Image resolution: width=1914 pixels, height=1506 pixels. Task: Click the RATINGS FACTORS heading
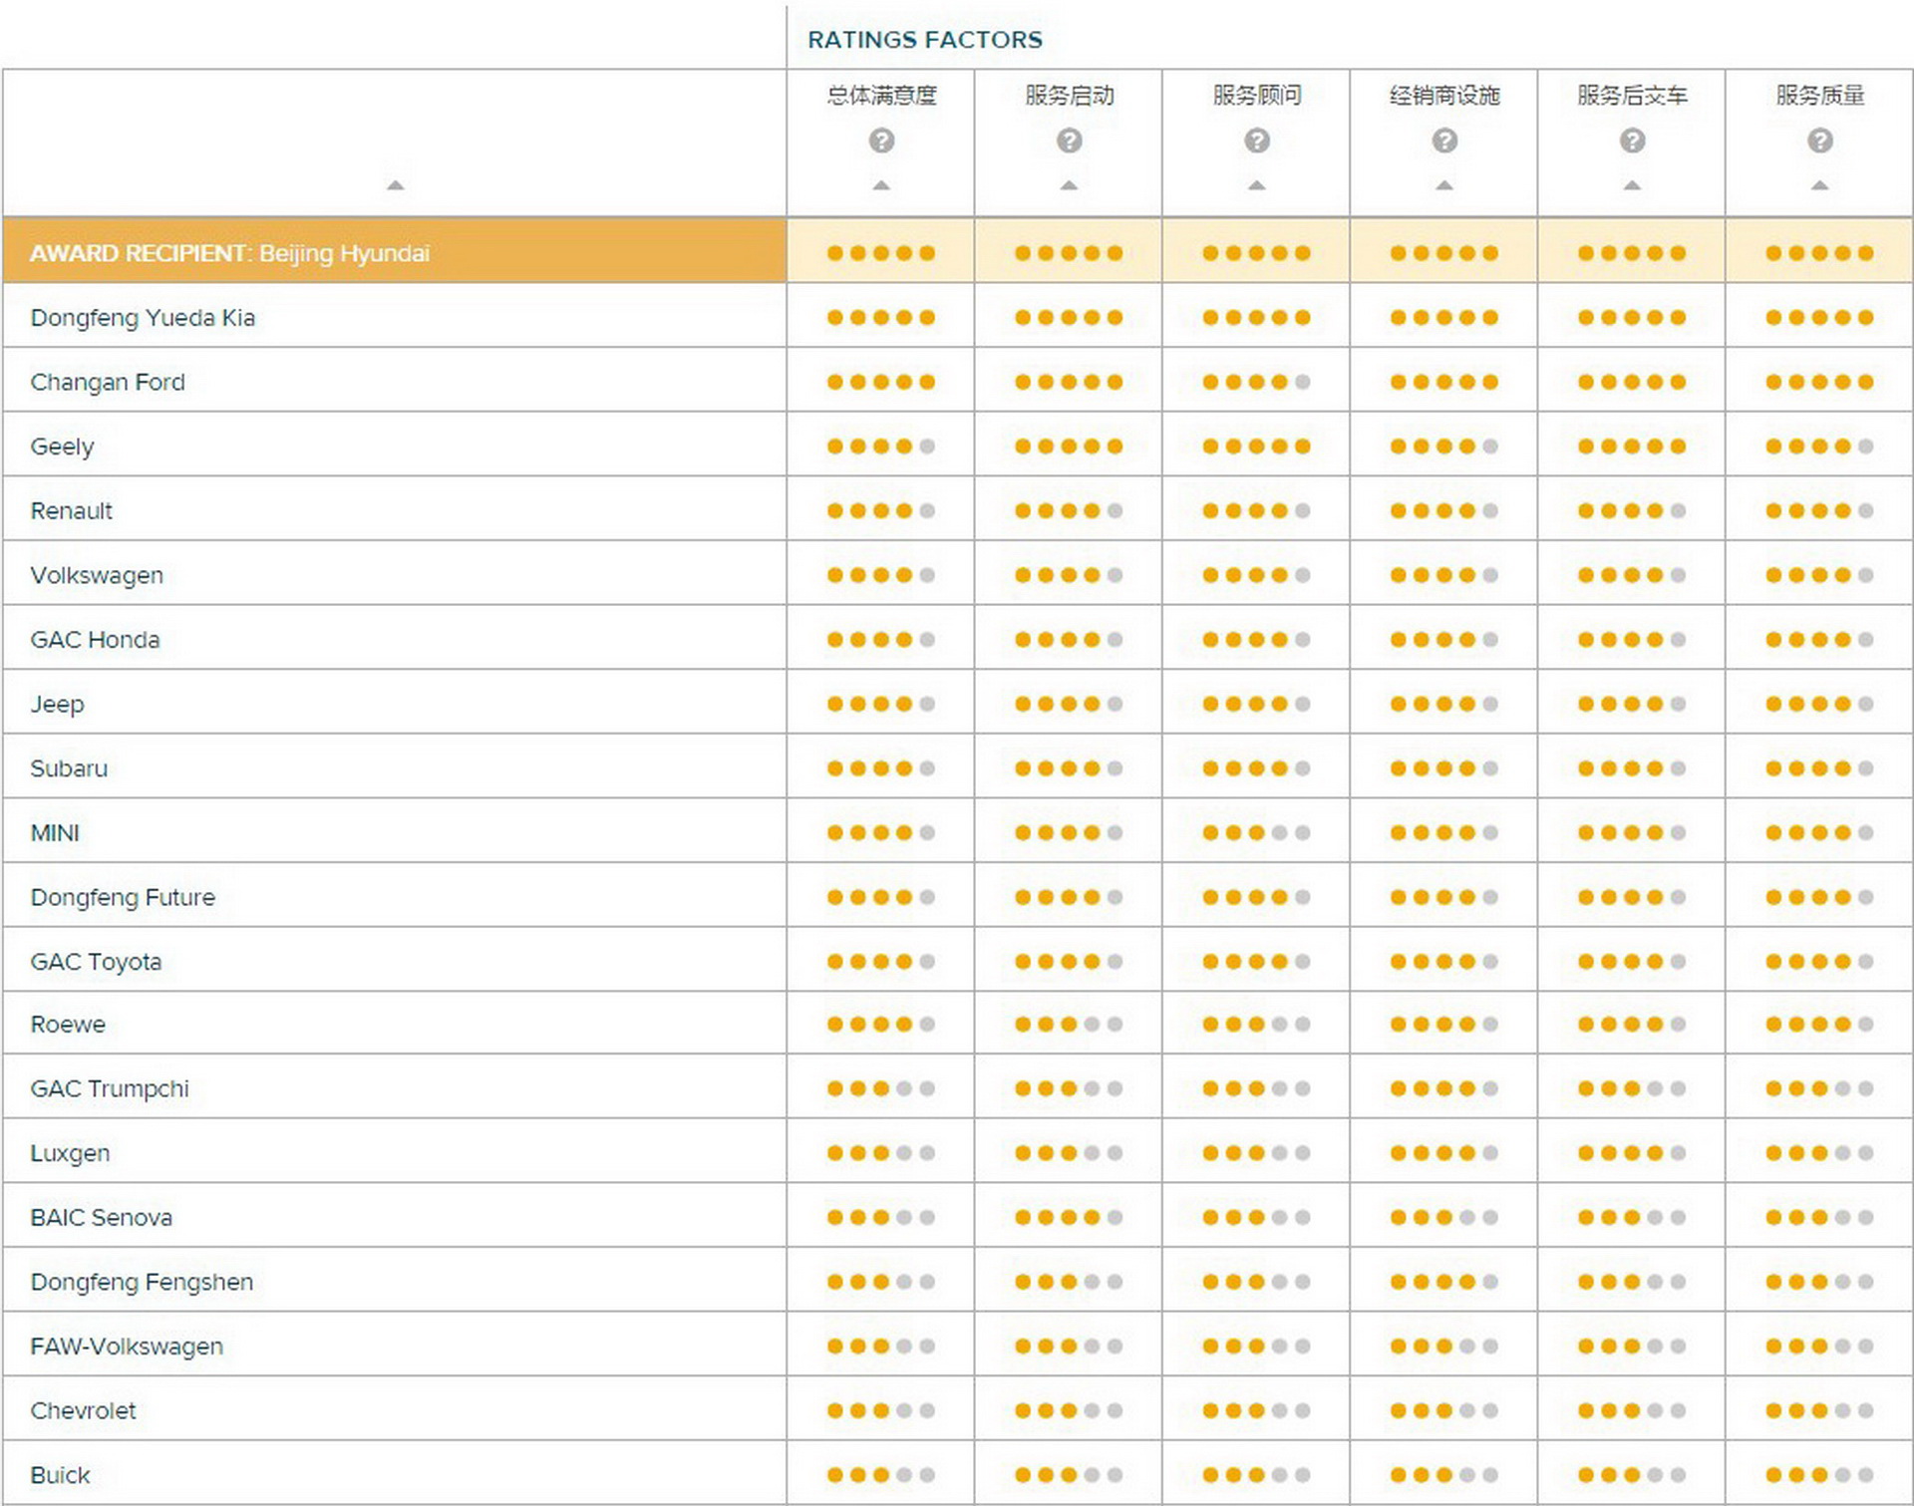[x=924, y=40]
